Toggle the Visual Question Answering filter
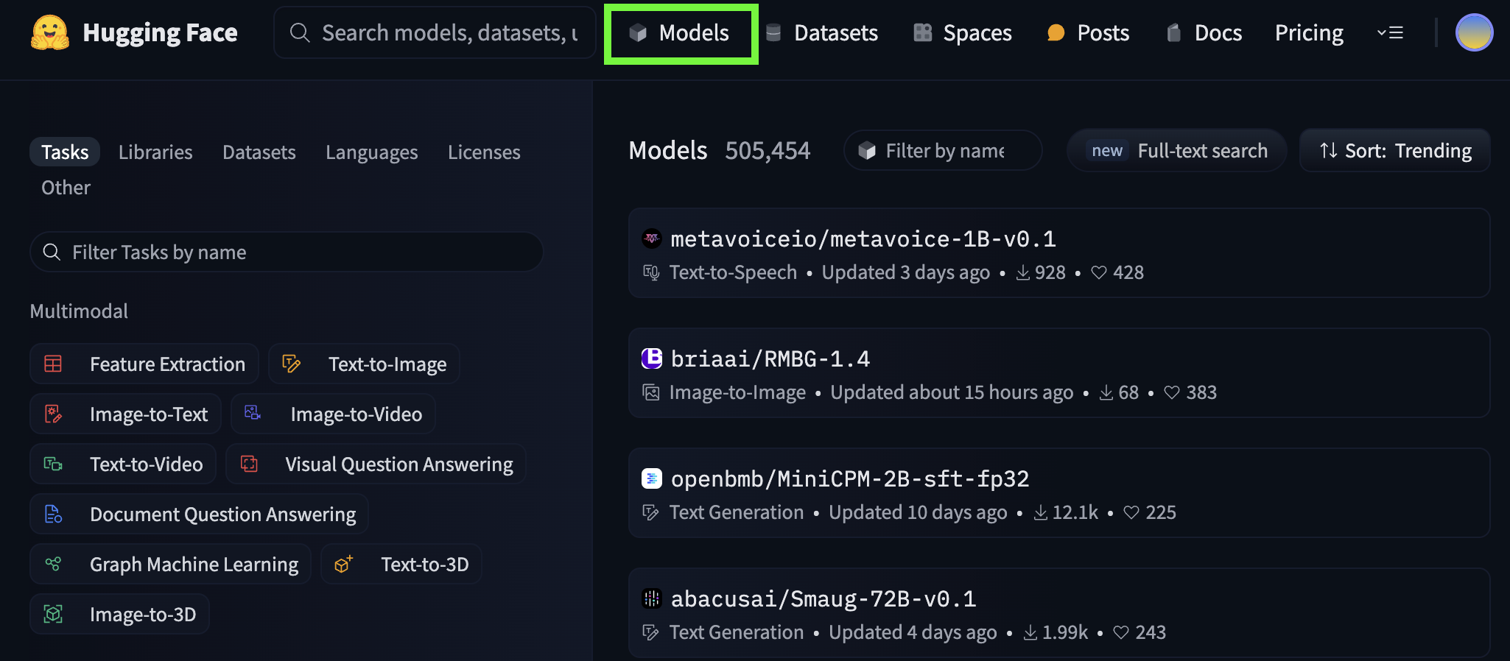 click(x=376, y=464)
